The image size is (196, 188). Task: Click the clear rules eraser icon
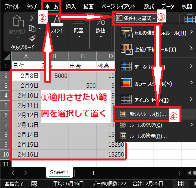click(123, 125)
